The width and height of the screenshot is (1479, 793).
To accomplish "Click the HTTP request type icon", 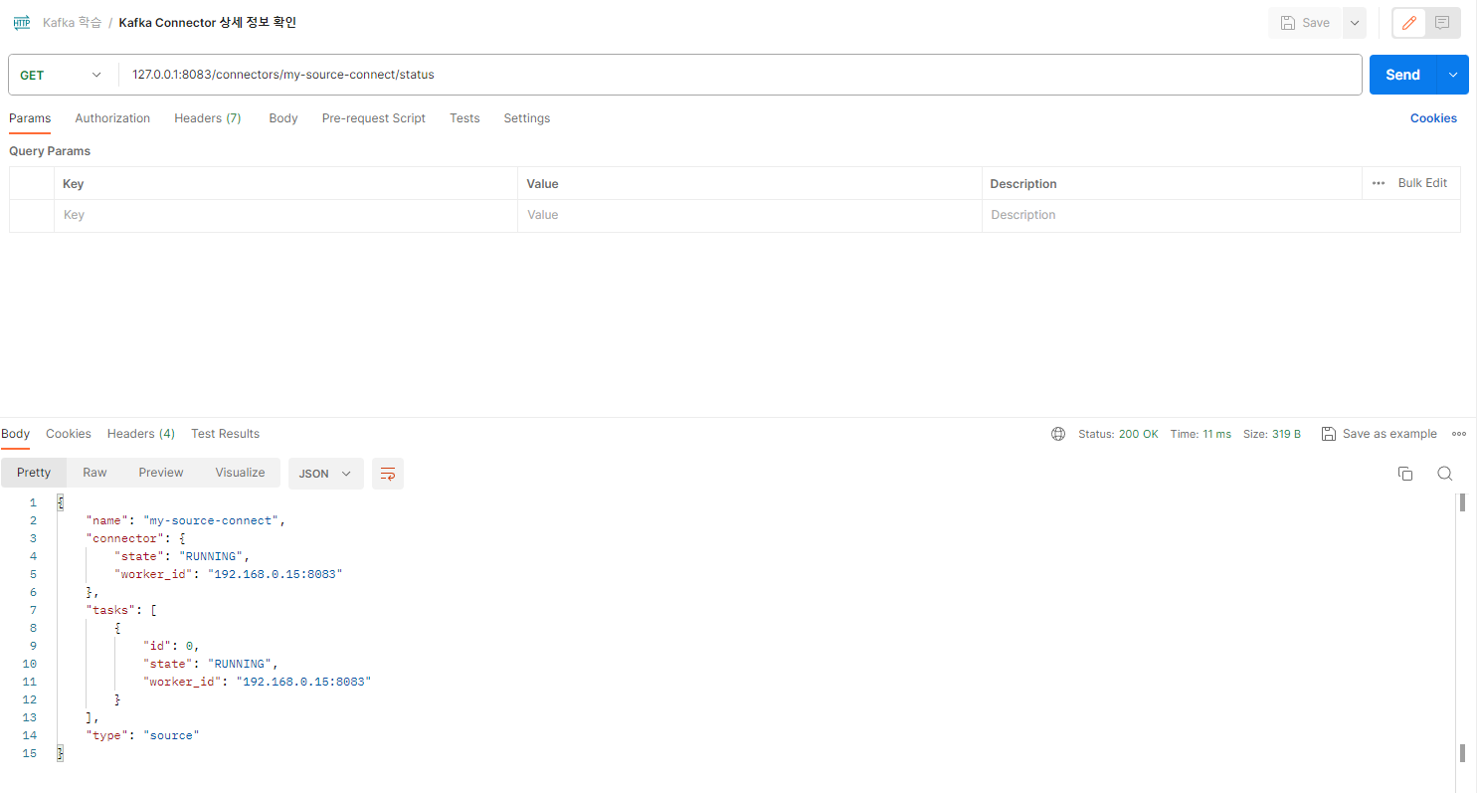I will (21, 22).
